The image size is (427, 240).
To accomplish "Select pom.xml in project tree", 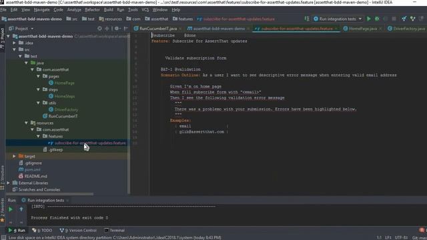I will pyautogui.click(x=29, y=169).
